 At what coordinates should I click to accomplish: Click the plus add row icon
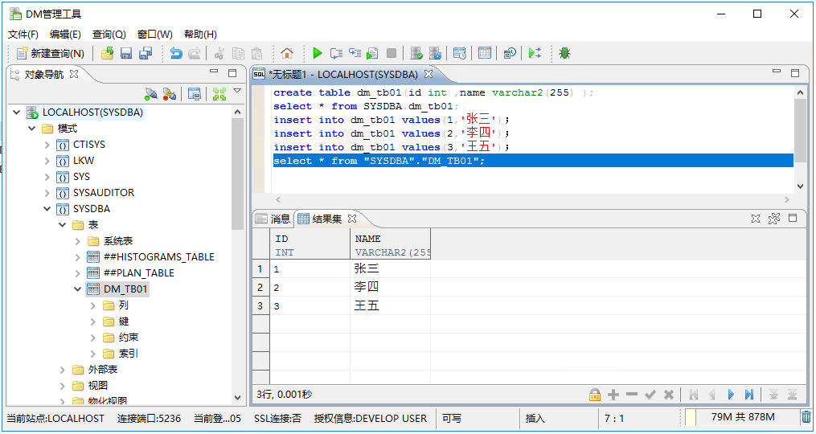point(613,395)
